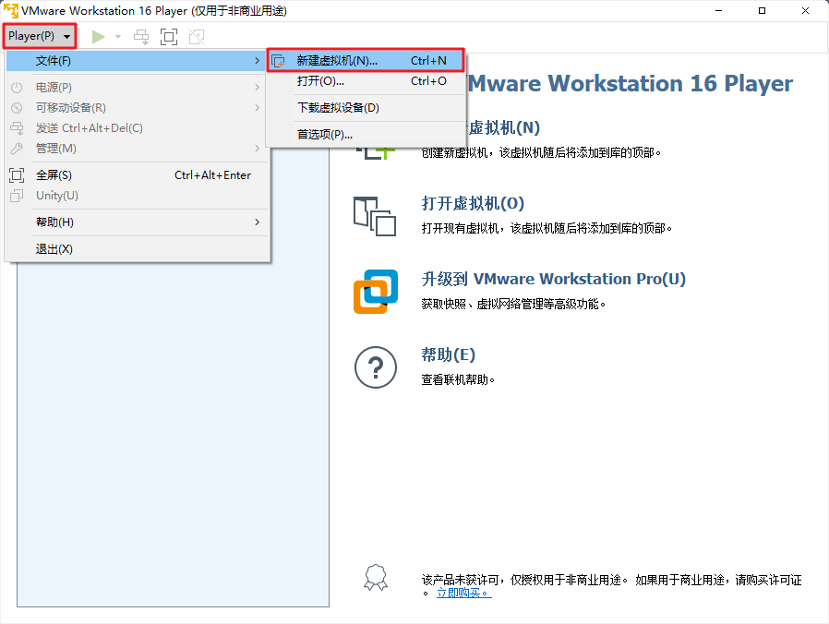Expand the 电源(P) submenu arrow

(x=257, y=88)
